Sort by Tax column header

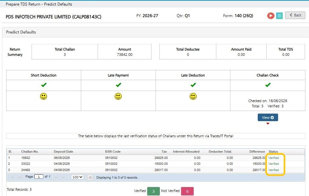click(x=164, y=152)
